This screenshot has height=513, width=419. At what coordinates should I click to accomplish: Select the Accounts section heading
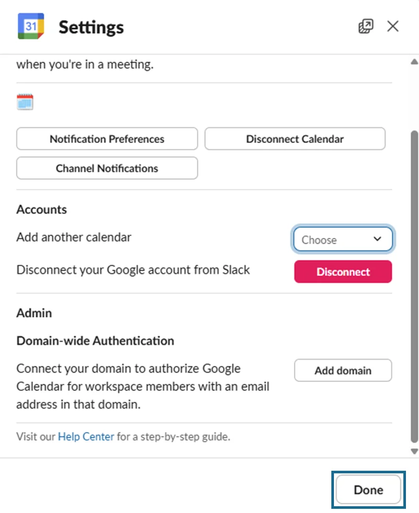tap(42, 209)
